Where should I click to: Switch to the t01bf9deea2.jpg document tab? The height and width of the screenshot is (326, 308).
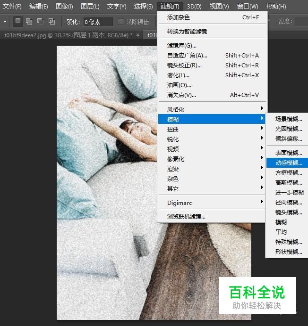pyautogui.click(x=68, y=35)
